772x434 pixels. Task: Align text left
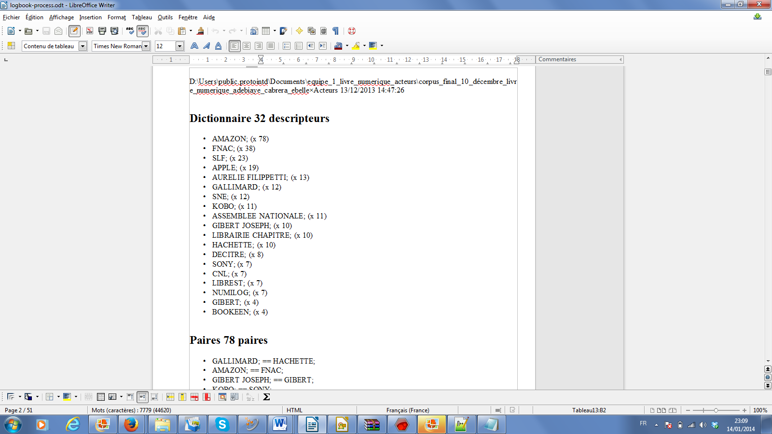point(234,46)
